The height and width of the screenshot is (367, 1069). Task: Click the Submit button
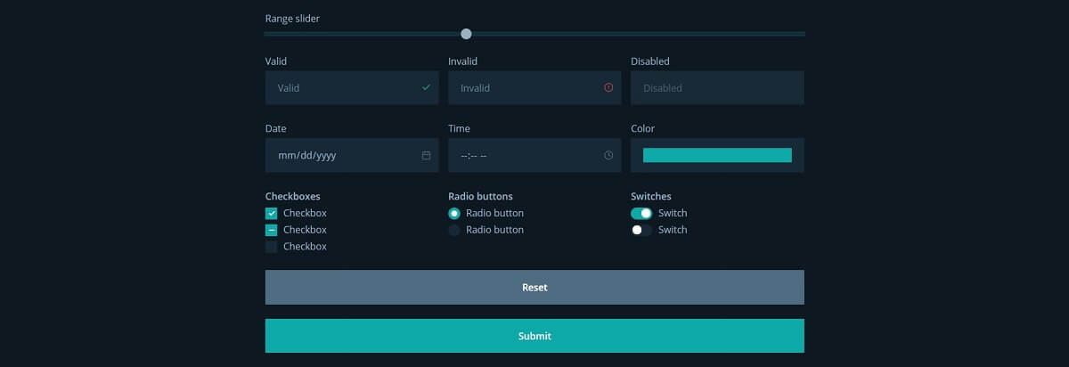coord(534,336)
